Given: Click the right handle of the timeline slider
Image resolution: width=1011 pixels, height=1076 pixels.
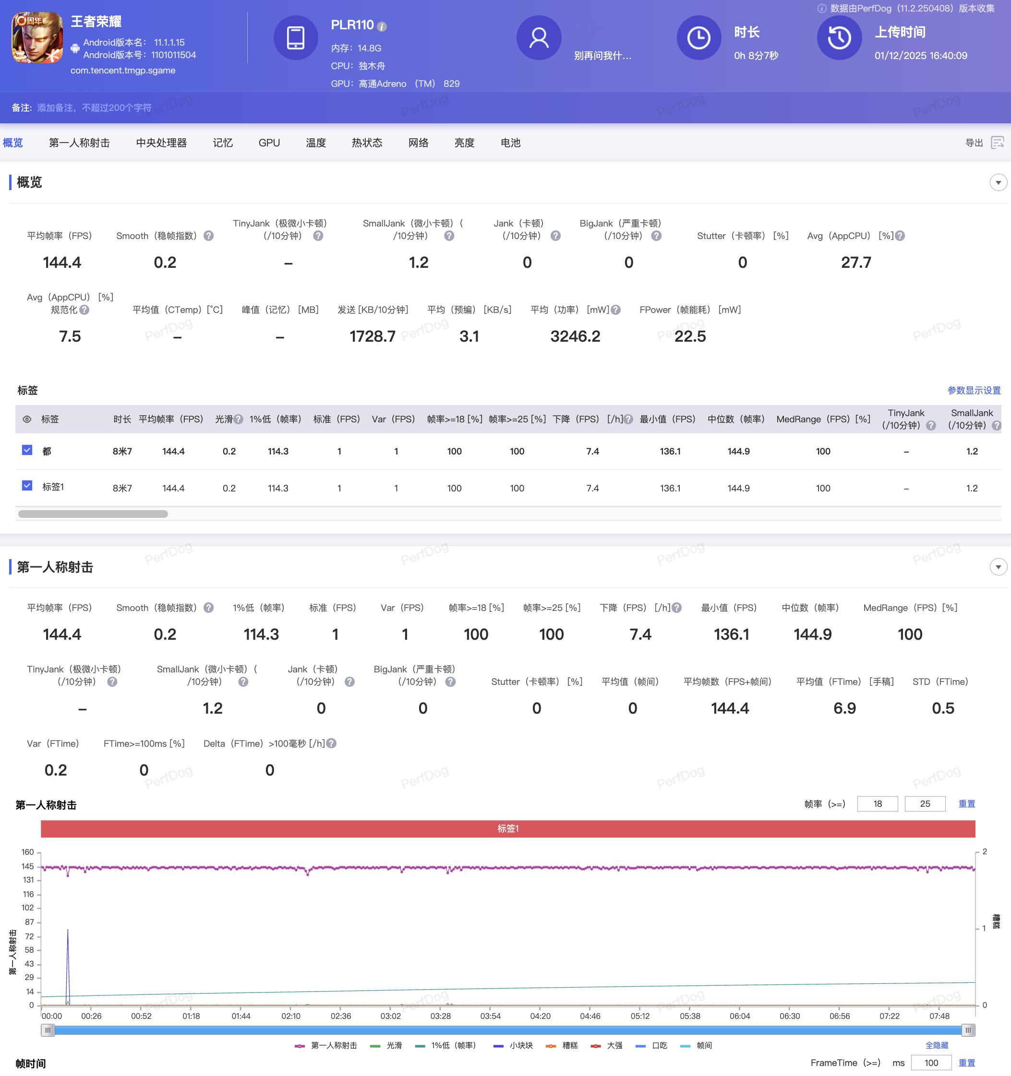Looking at the screenshot, I should [x=968, y=1029].
